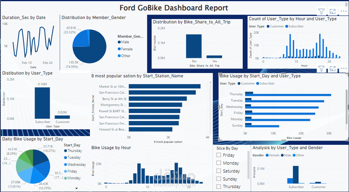Check the Friday slicer checkbox
Image resolution: width=349 pixels, height=192 pixels.
tap(219, 155)
